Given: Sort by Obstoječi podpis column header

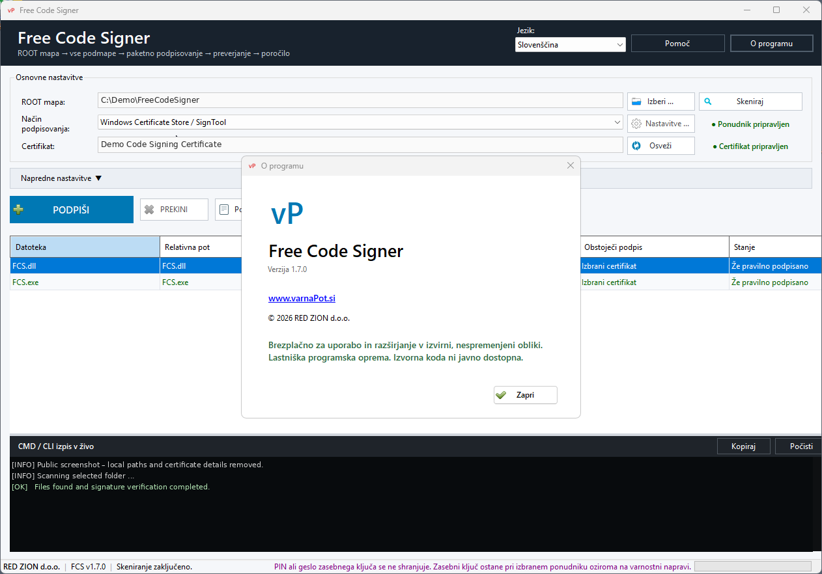Looking at the screenshot, I should 654,247.
